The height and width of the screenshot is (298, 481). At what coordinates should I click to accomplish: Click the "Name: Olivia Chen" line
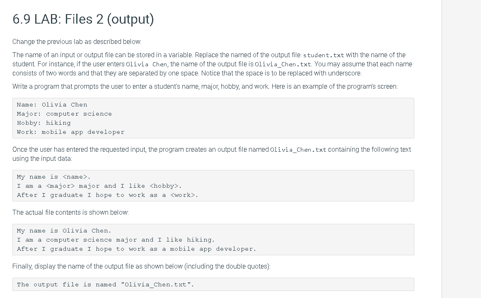point(52,105)
